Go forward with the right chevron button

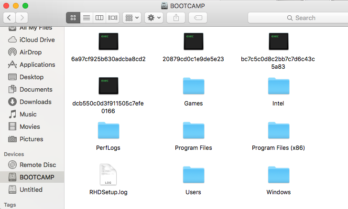point(22,18)
